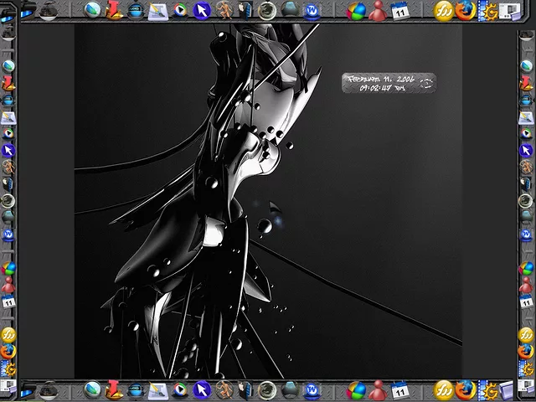
Task: Open the globe icon in the top dock
Action: point(92,11)
